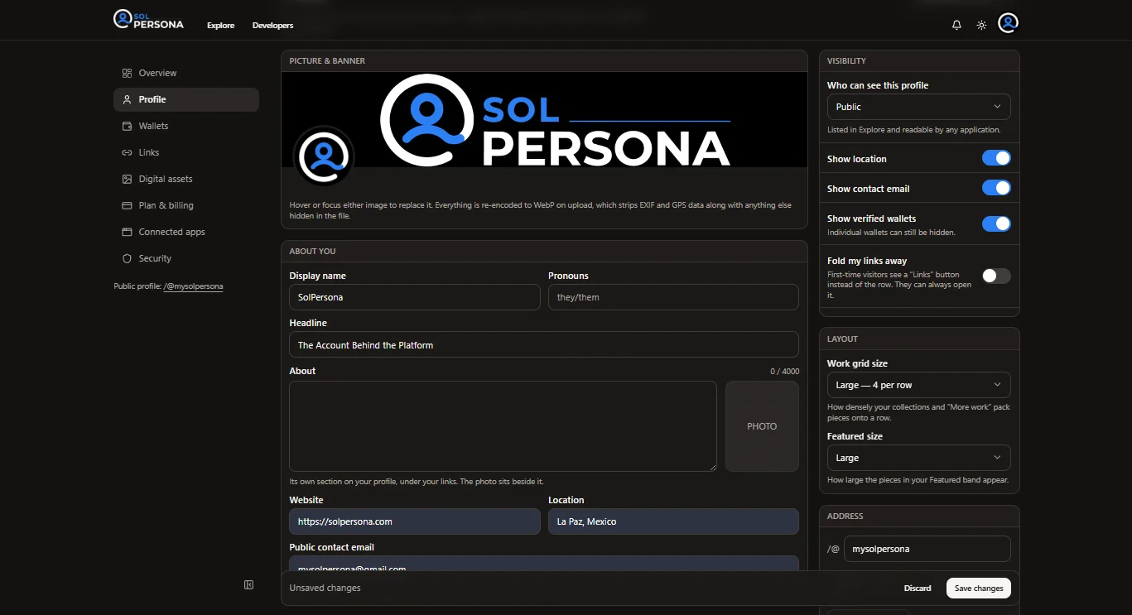The height and width of the screenshot is (615, 1132).
Task: Open the account avatar menu
Action: [1008, 23]
